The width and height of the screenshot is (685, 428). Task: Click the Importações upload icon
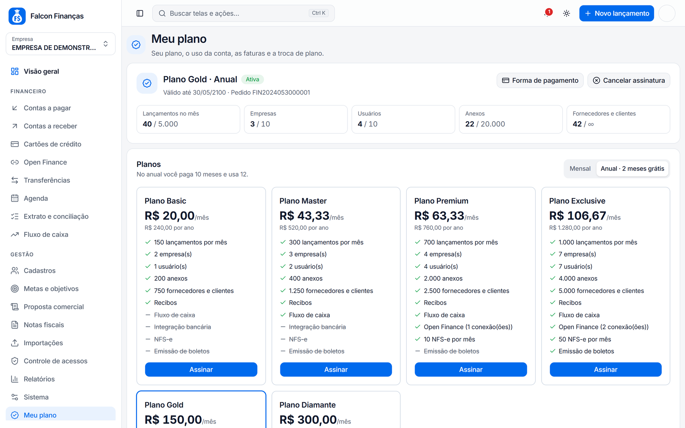click(15, 343)
